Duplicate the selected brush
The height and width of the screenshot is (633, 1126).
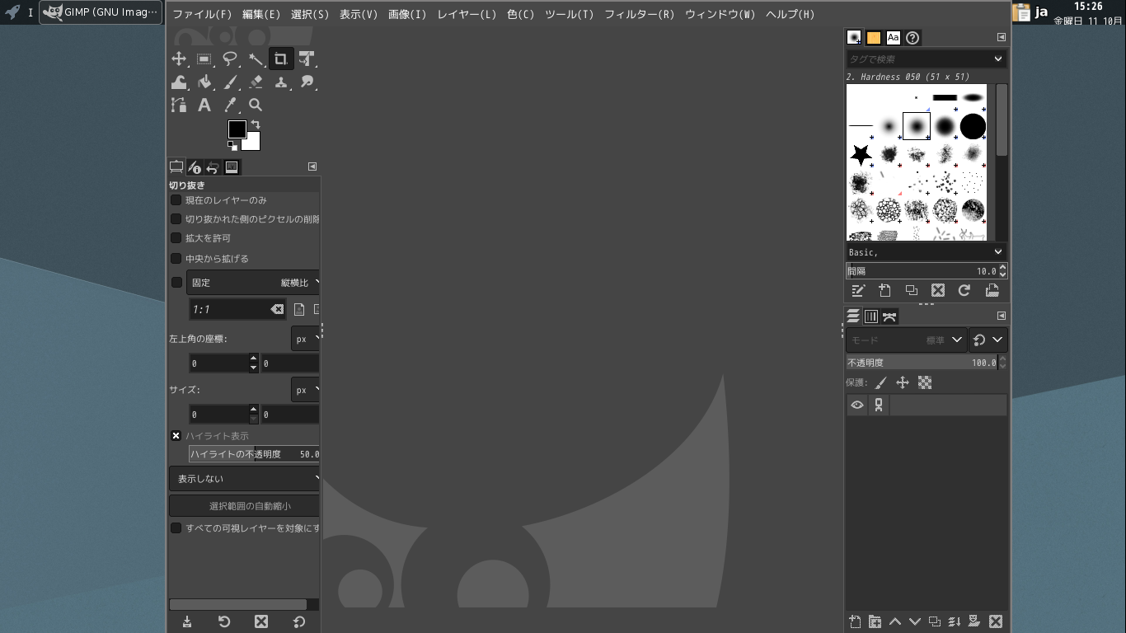[911, 290]
